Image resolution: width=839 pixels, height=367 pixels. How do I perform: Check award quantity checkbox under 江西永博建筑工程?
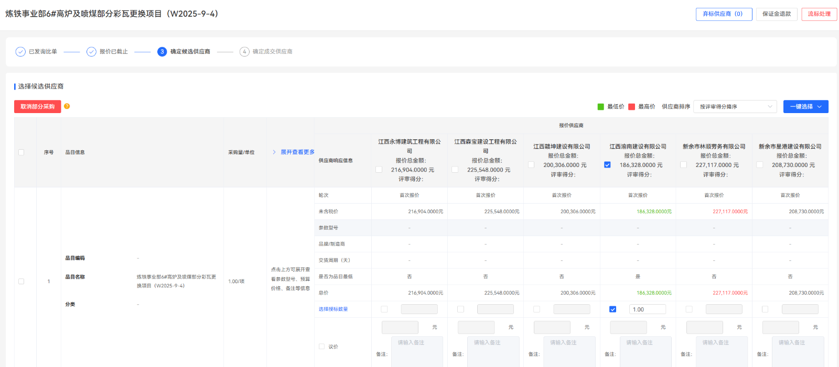click(384, 309)
